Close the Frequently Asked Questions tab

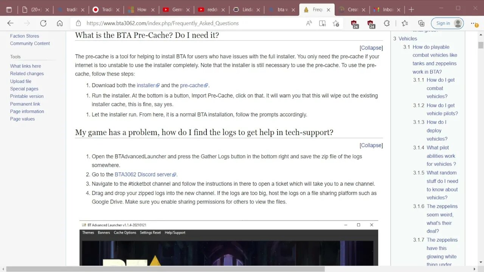point(328,10)
